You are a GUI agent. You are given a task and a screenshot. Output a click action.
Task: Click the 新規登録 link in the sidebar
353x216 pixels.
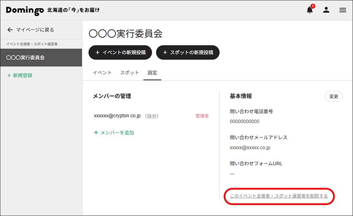(x=23, y=75)
